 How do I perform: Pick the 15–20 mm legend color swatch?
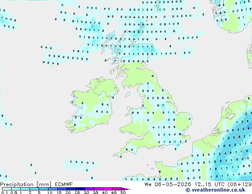click(62, 189)
